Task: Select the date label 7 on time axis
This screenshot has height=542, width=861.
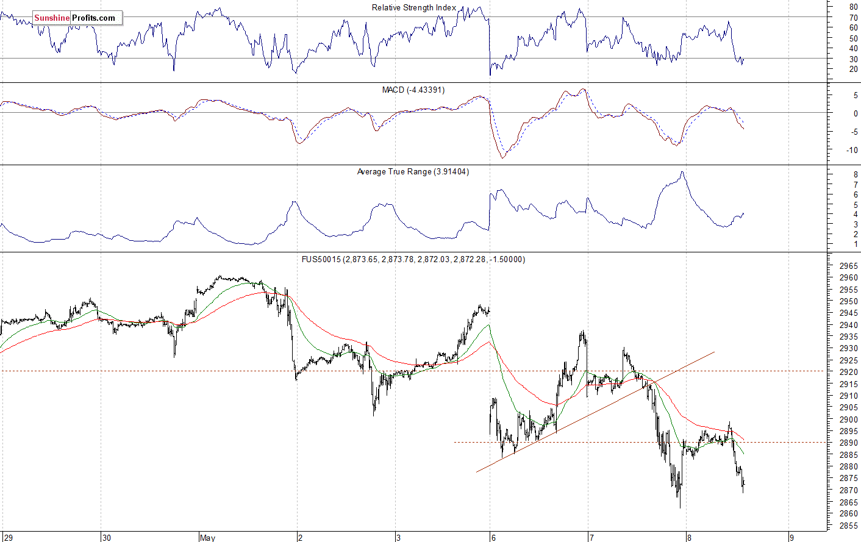Action: pyautogui.click(x=591, y=538)
